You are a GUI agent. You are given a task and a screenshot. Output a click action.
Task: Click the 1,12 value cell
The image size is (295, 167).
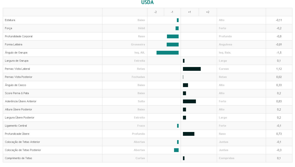[279, 69]
